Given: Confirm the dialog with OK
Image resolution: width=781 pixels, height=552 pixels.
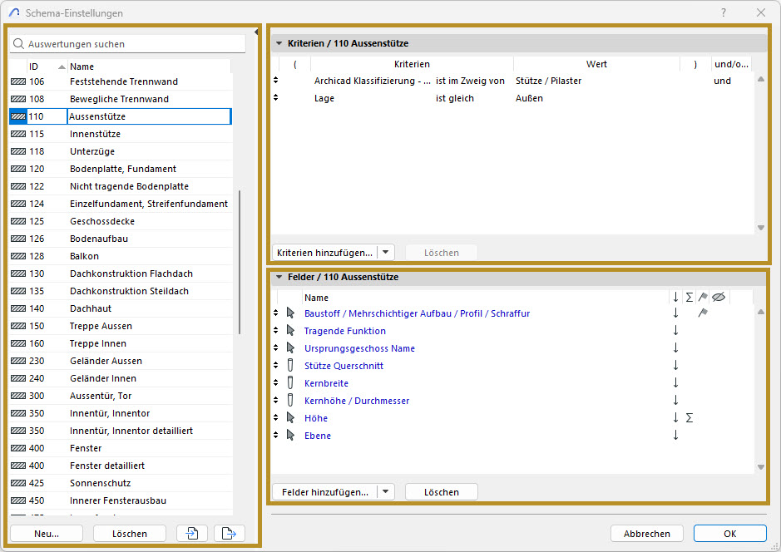Looking at the screenshot, I should click(x=729, y=534).
